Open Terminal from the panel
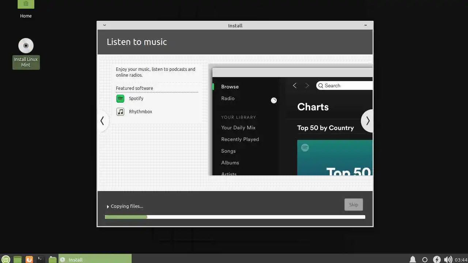 [41, 259]
